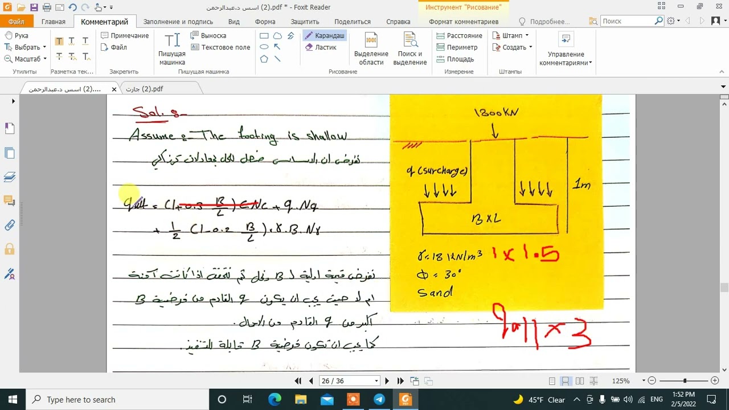Choose the Polygon drawing tool

264,59
